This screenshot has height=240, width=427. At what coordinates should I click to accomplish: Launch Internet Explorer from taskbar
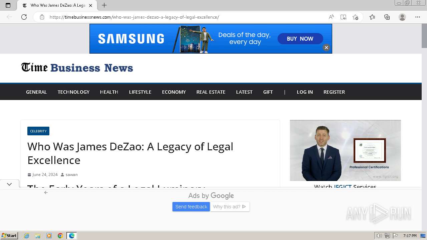(x=27, y=236)
